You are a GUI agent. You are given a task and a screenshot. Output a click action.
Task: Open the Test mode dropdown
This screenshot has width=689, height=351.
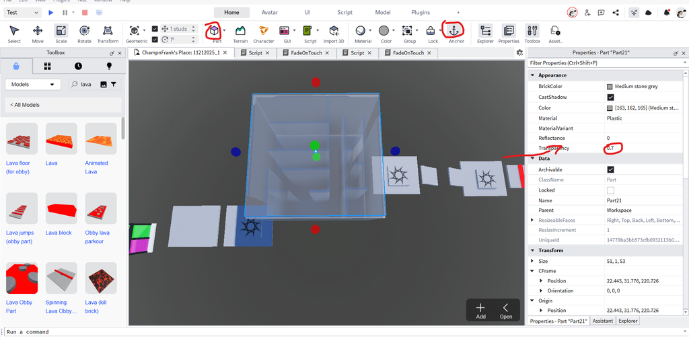(x=22, y=13)
